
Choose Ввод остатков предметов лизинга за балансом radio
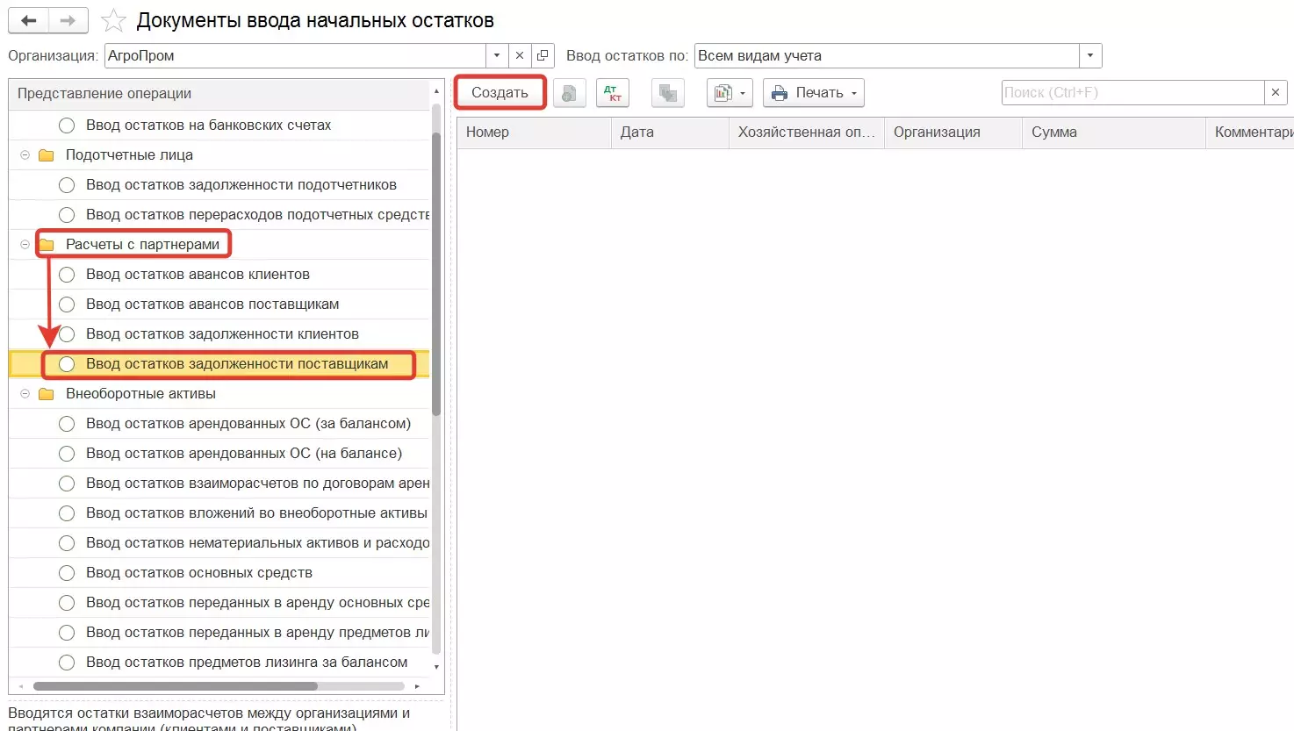(67, 663)
